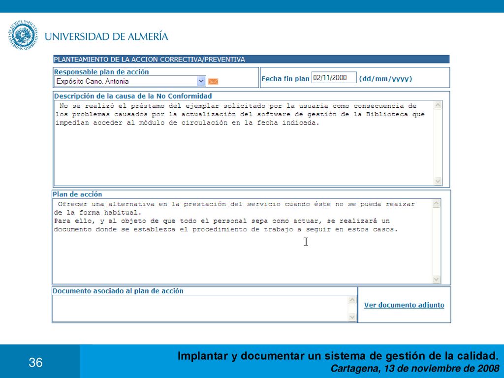Click the Plan de acción scroll down arrow
The height and width of the screenshot is (378, 504).
click(x=436, y=280)
